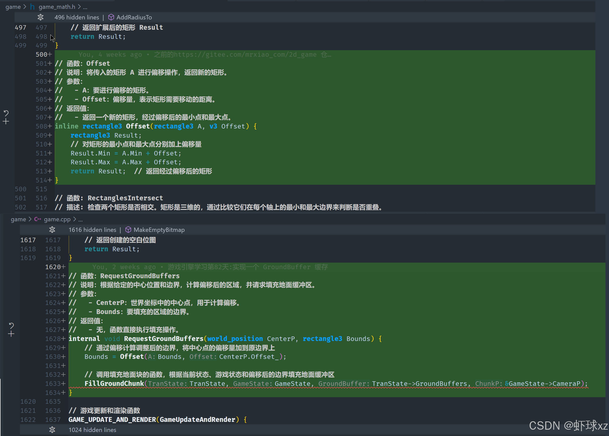Click the Offset call on line 1630
Screen dimensions: 609x436
point(132,357)
